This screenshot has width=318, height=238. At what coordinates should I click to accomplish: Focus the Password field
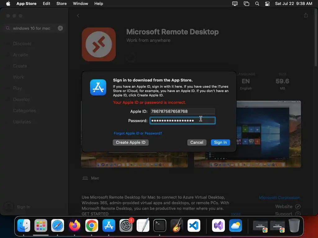point(183,121)
